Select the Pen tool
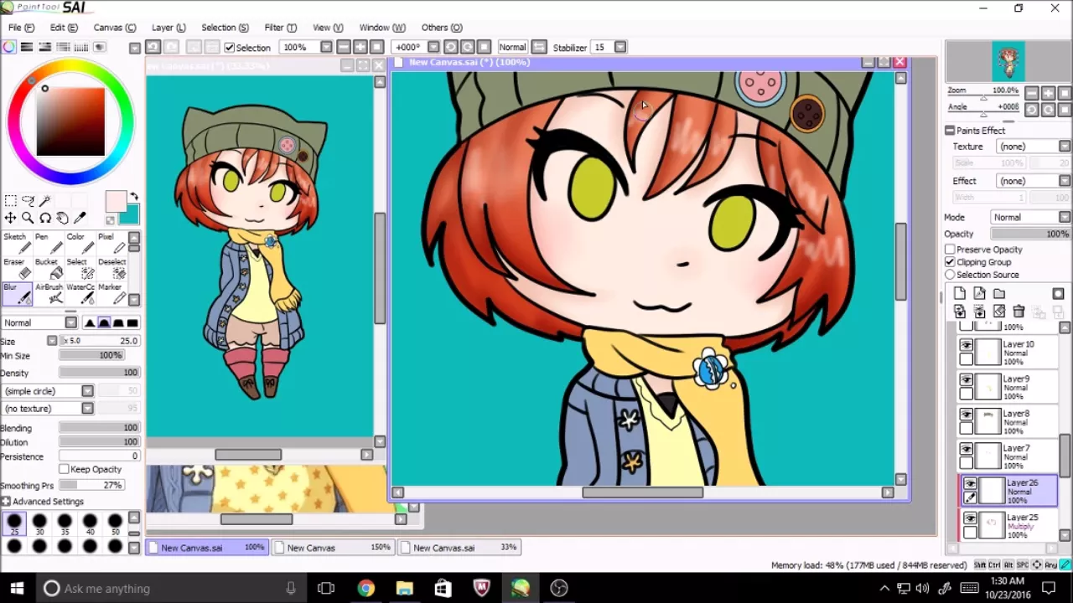1073x603 pixels. [49, 243]
